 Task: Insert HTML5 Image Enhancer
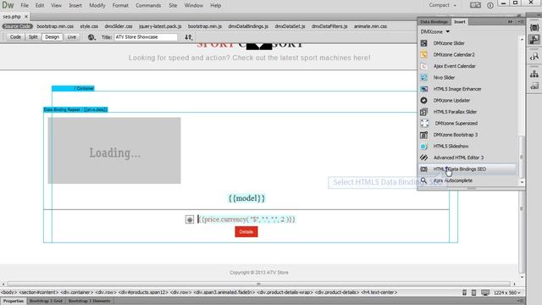[x=457, y=89]
